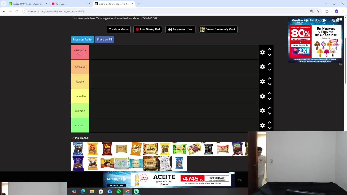Open the tab search dropdown
Viewport: 347px width, 195px height.
coord(4,4)
